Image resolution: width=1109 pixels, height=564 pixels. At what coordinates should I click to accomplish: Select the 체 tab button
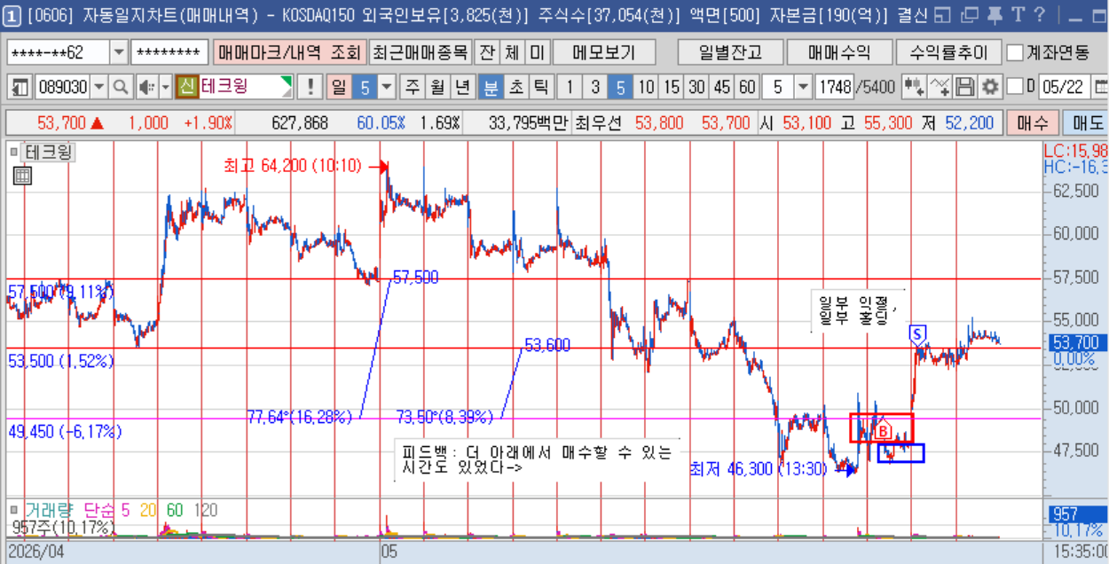(x=512, y=52)
